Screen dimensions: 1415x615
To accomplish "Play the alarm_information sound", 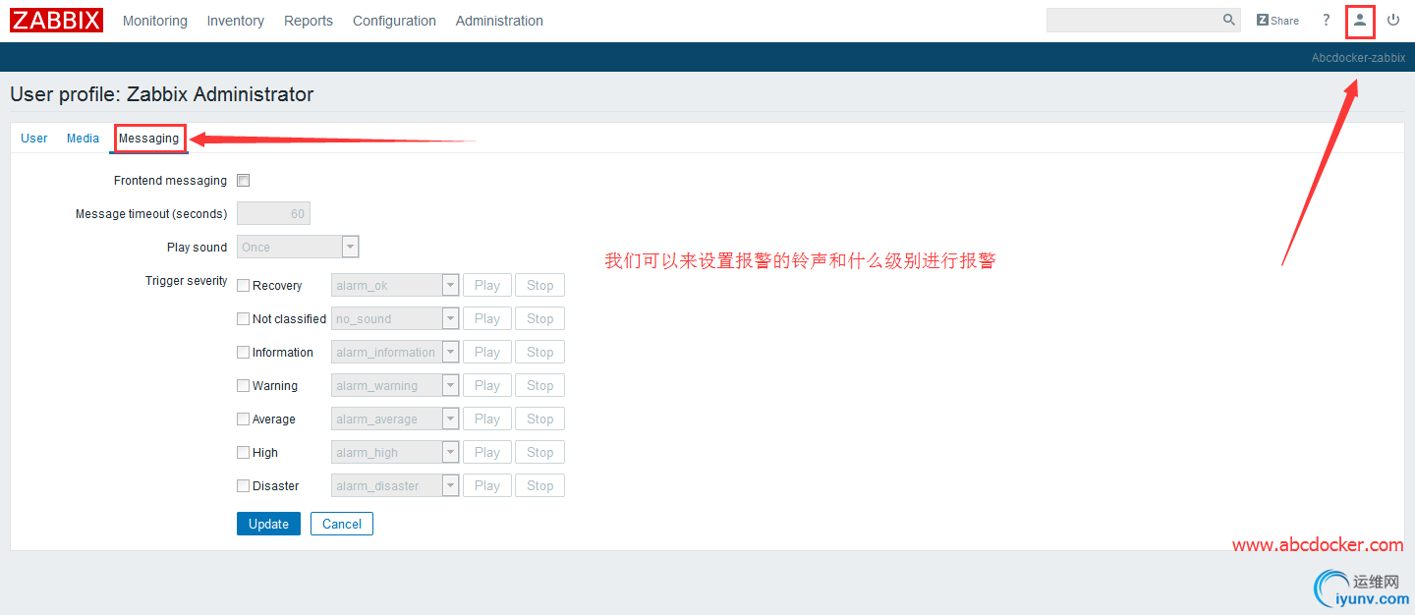I will tap(486, 351).
